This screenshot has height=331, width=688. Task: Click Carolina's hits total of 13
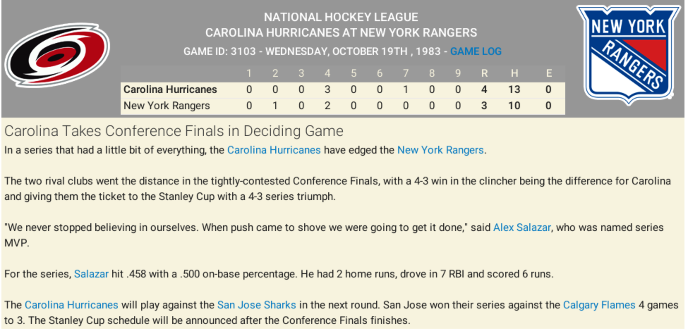coord(514,89)
